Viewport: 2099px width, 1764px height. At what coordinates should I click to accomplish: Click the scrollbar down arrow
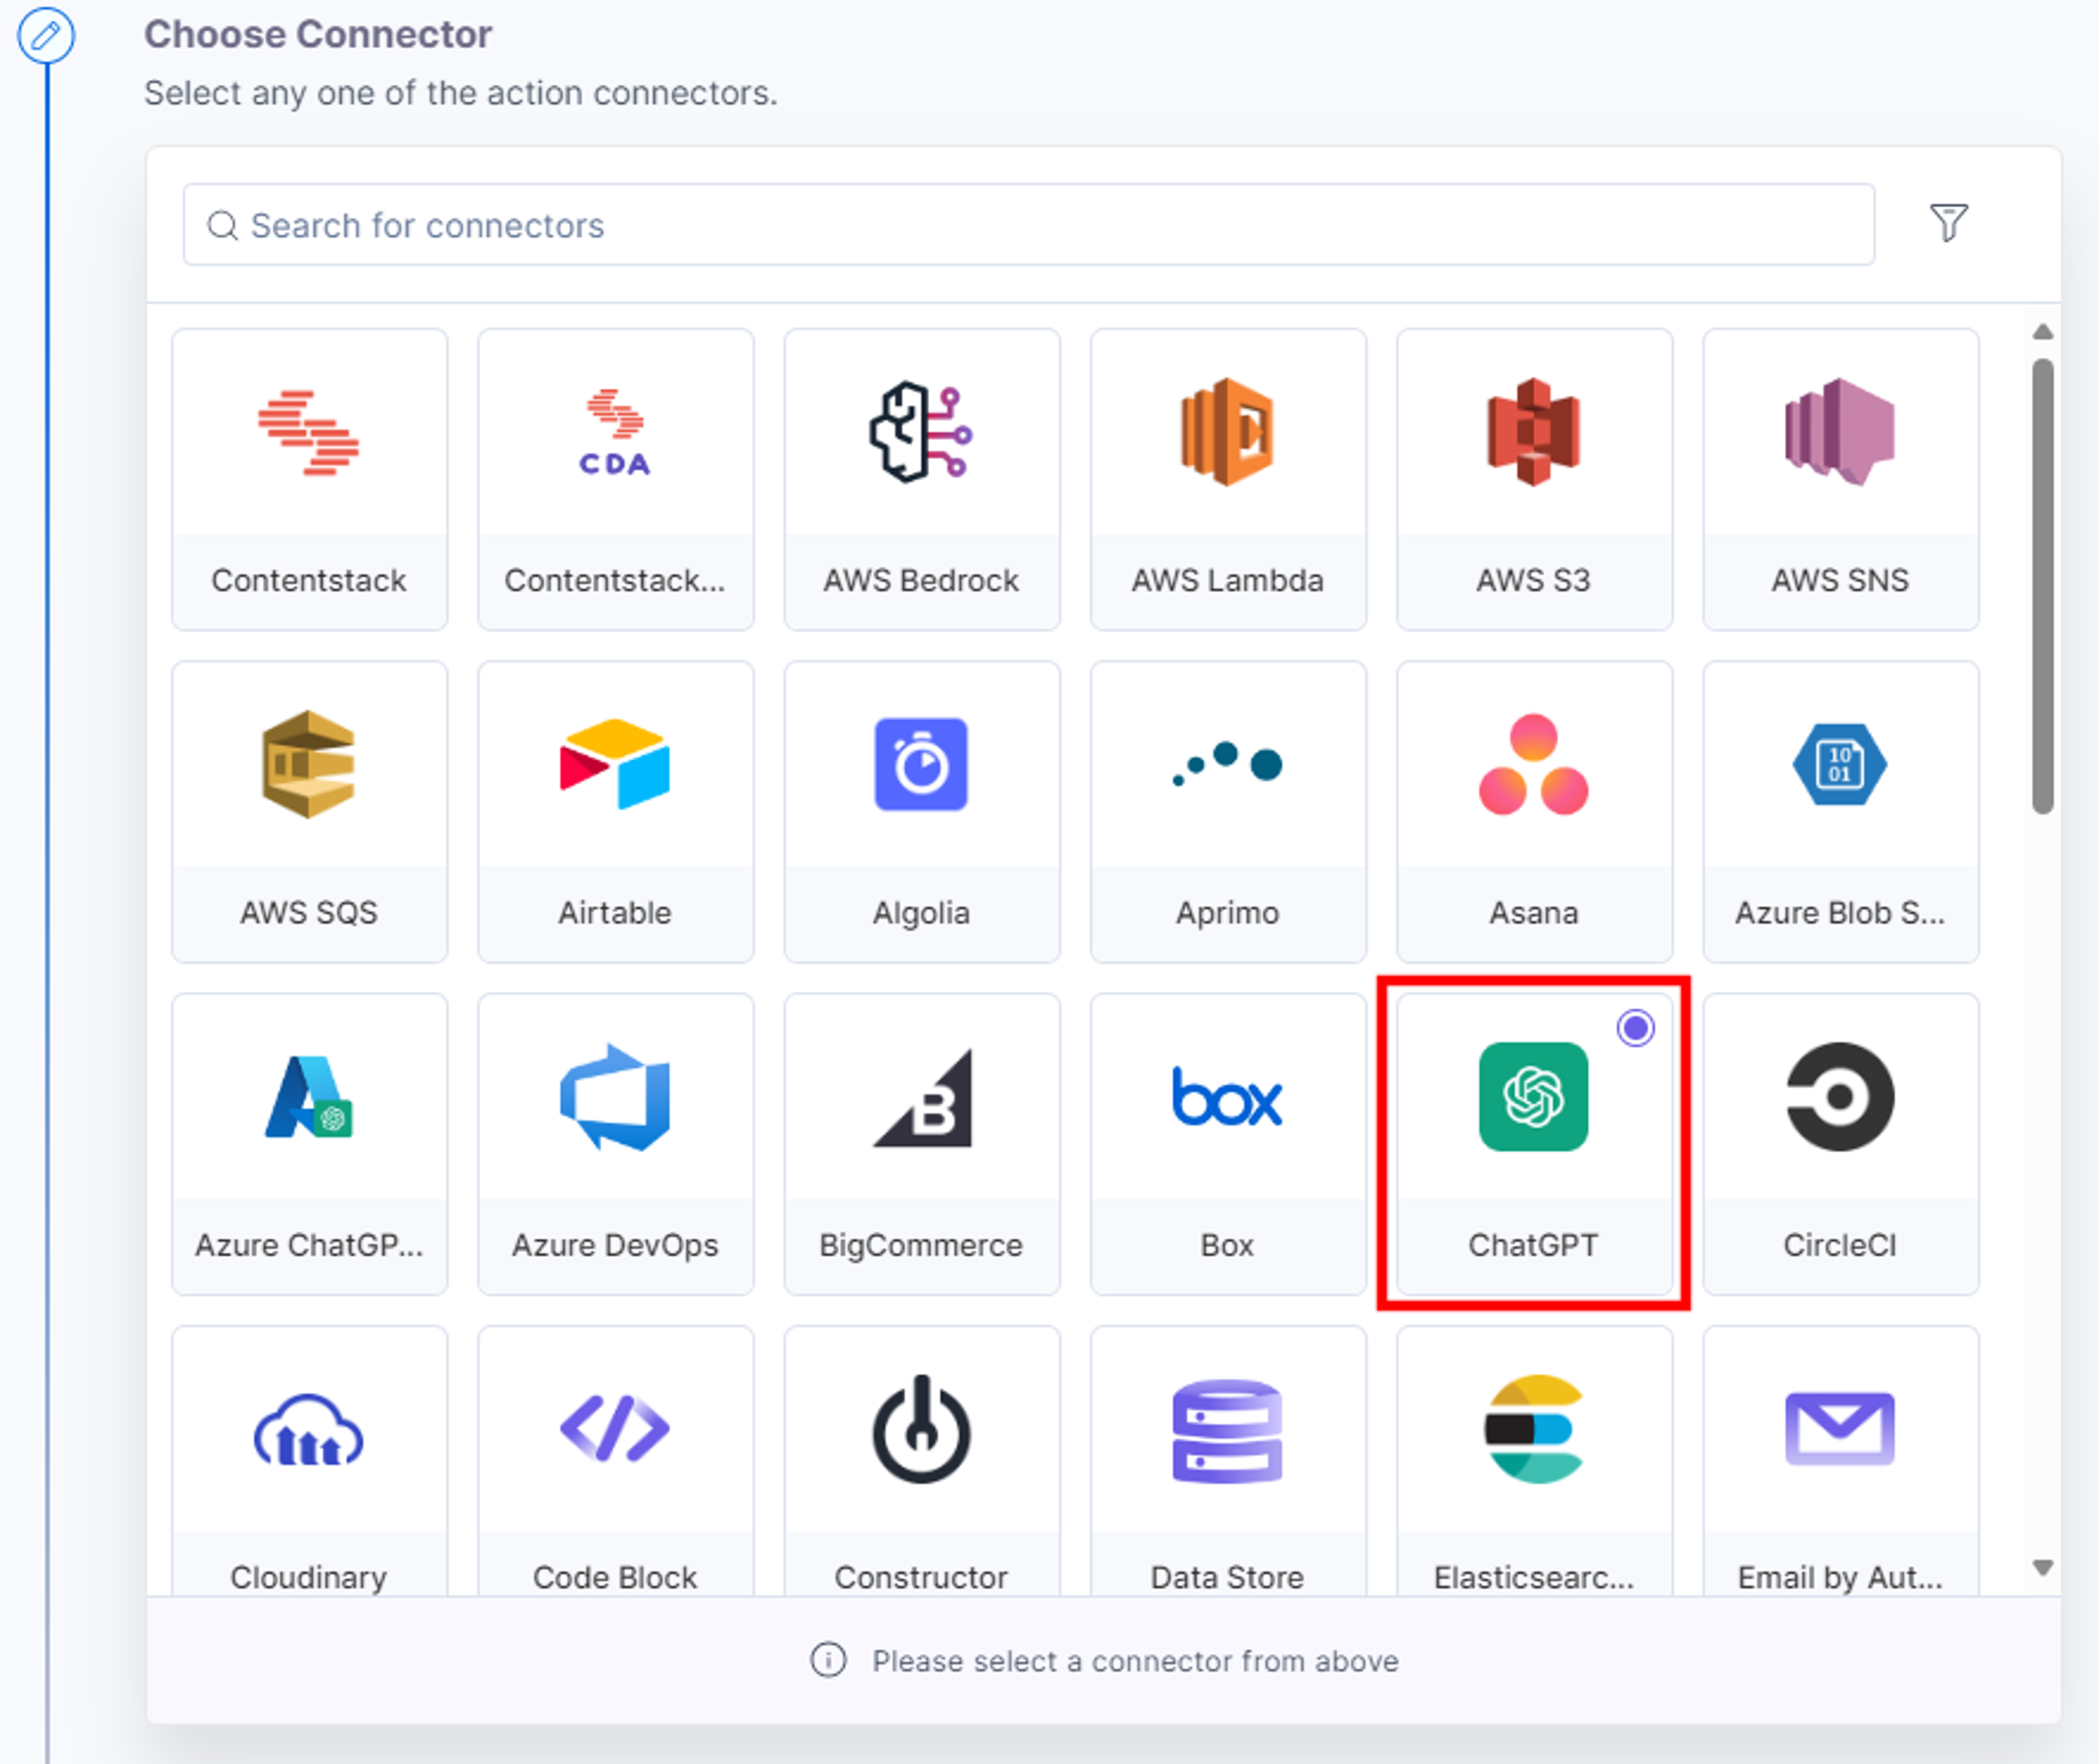click(2042, 1567)
